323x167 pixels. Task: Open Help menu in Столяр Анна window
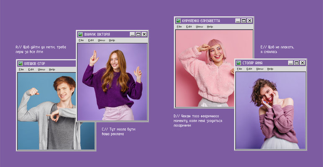click(270, 69)
